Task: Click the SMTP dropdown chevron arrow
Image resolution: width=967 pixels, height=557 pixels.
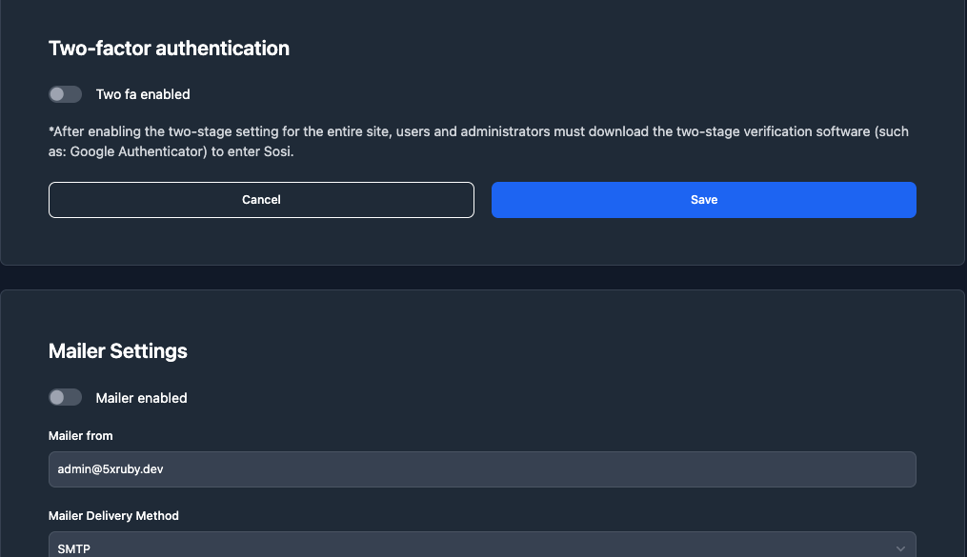Action: coord(900,548)
